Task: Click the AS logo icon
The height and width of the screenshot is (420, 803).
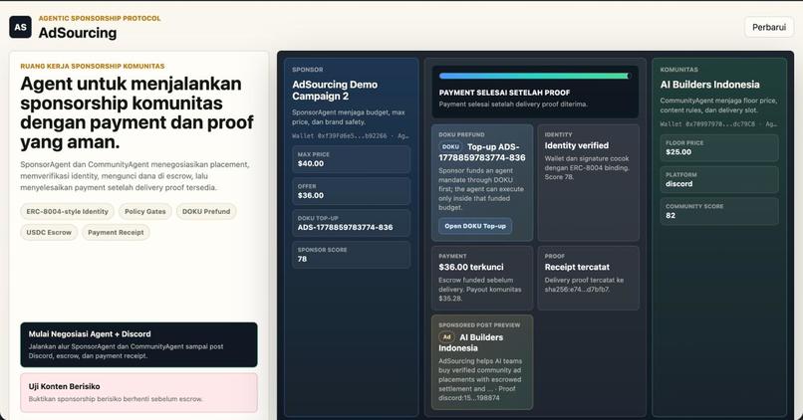Action: (20, 27)
